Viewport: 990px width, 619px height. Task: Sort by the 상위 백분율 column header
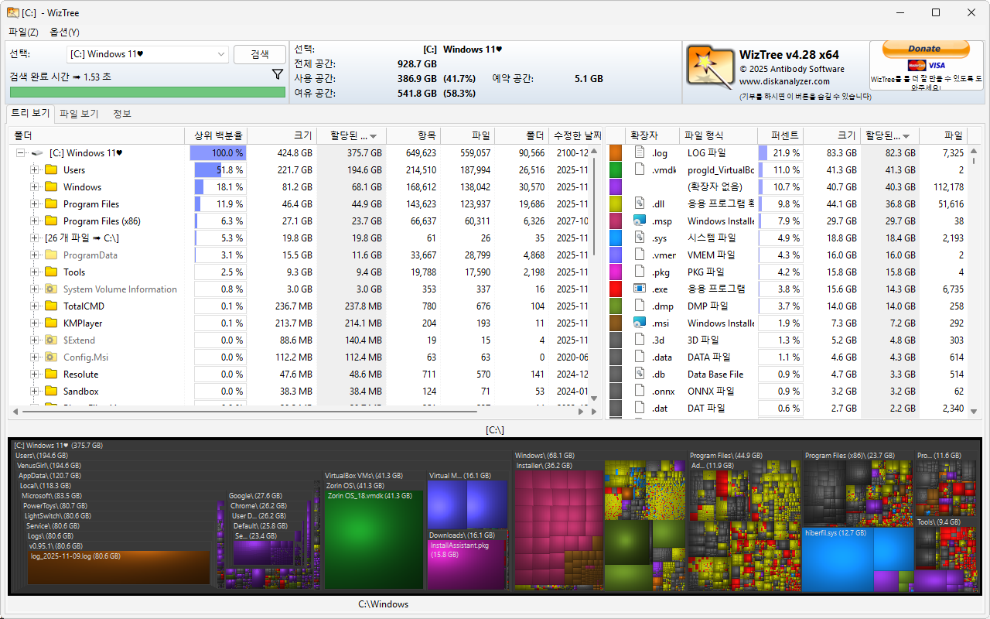tap(218, 135)
